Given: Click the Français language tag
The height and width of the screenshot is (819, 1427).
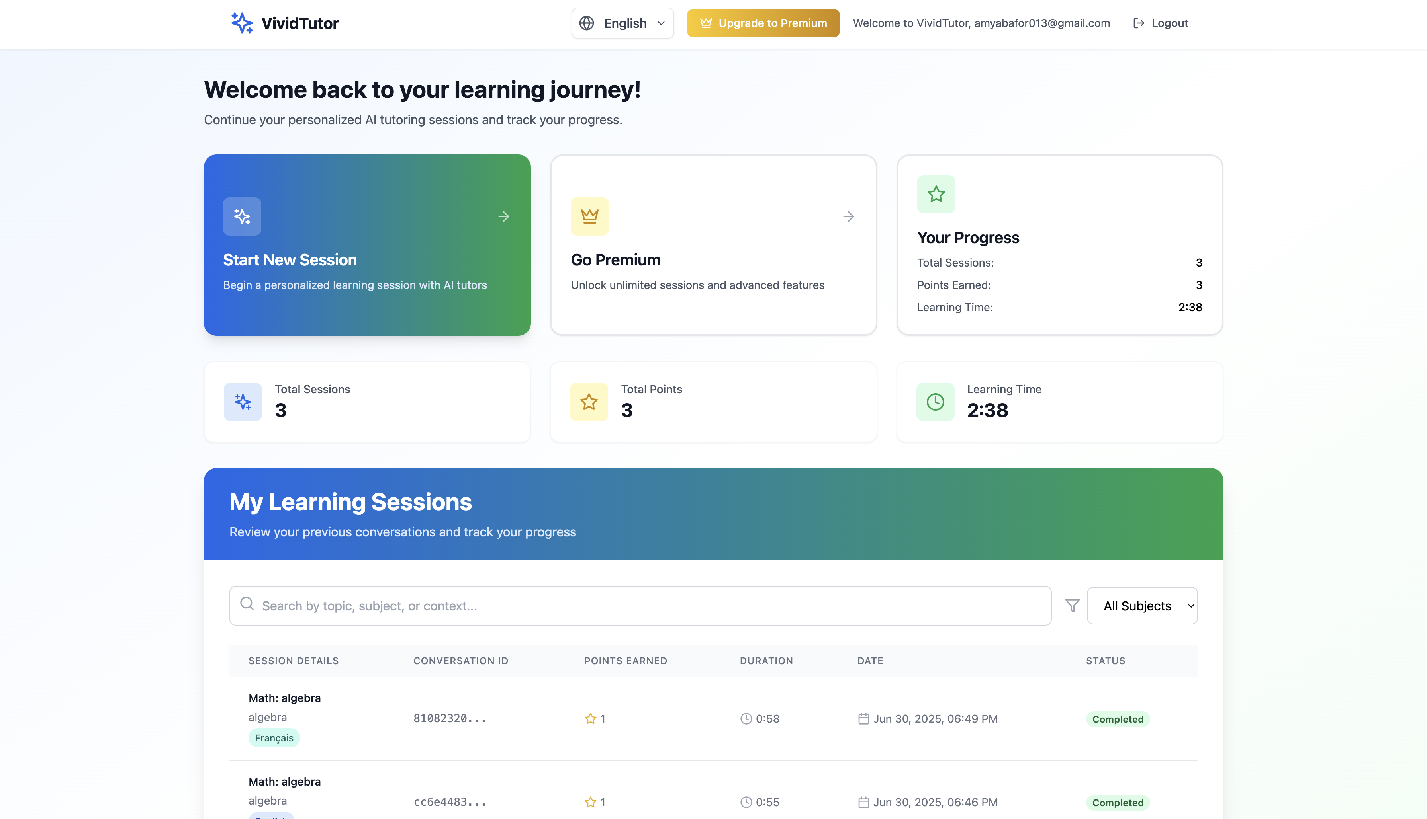Looking at the screenshot, I should pos(274,738).
